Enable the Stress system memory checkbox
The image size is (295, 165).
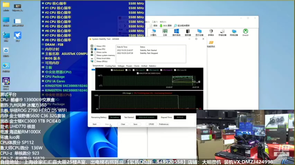coord(96,55)
